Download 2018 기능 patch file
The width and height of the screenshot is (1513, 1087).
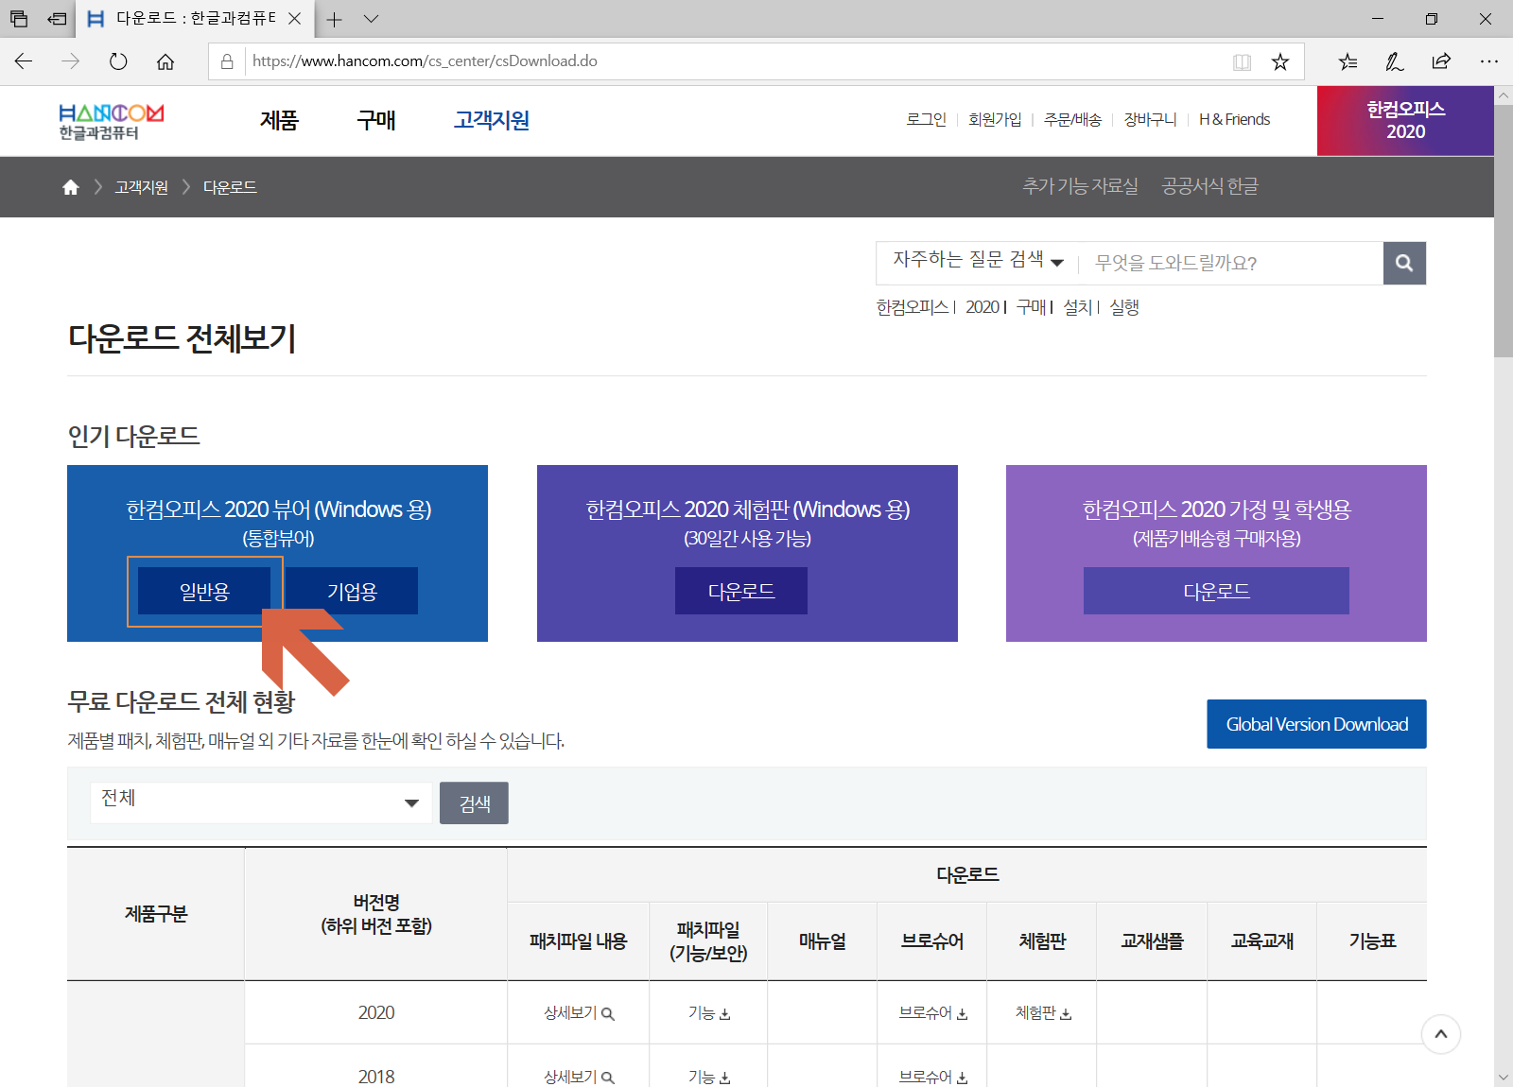tap(708, 1077)
